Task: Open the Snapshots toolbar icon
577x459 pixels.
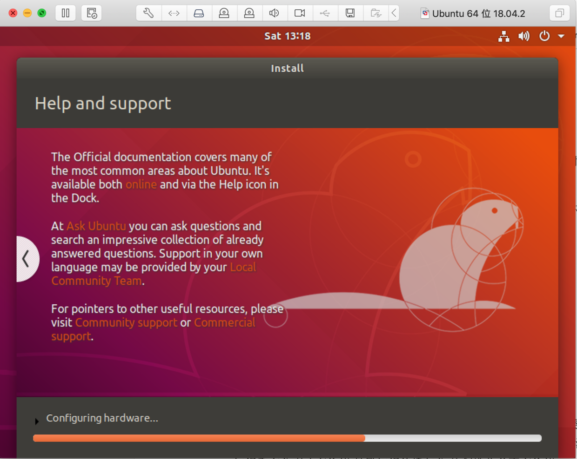Action: pos(91,13)
